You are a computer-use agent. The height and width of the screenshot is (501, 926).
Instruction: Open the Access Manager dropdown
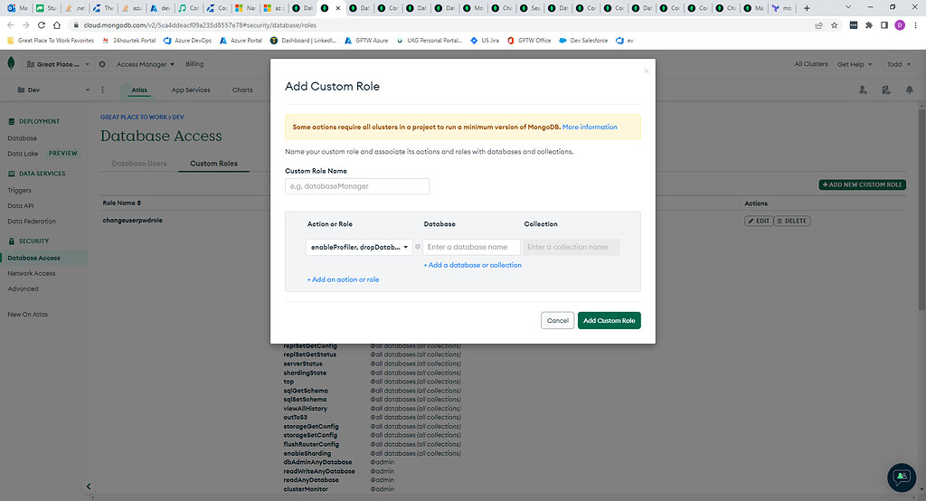[145, 64]
